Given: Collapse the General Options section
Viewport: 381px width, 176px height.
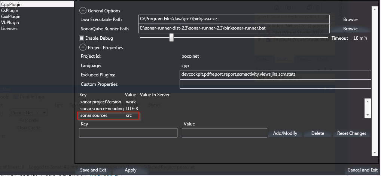Looking at the screenshot, I should pos(83,11).
